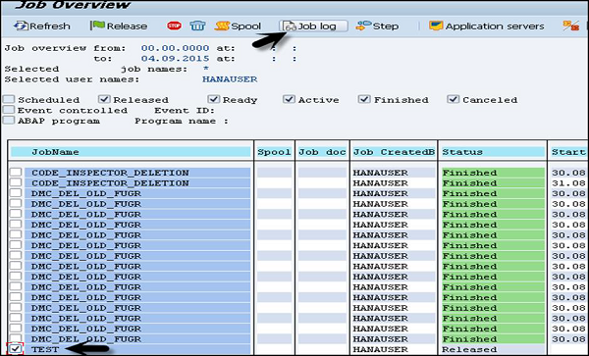The width and height of the screenshot is (589, 356).
Task: Open the Spool list button
Action: click(x=238, y=25)
